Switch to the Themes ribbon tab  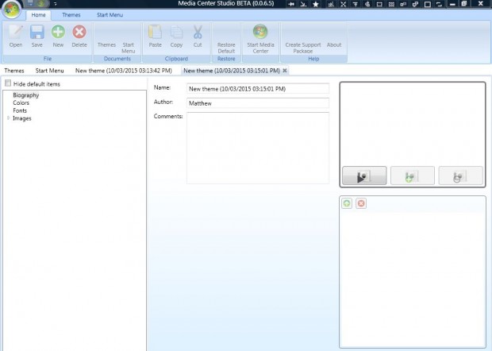71,15
